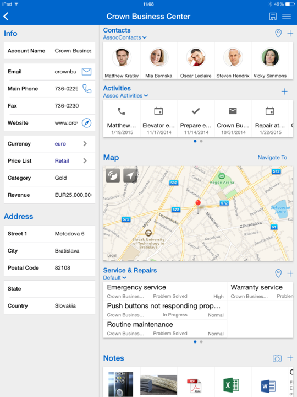
Task: Open Crown Bu... email activity
Action: [x=233, y=119]
